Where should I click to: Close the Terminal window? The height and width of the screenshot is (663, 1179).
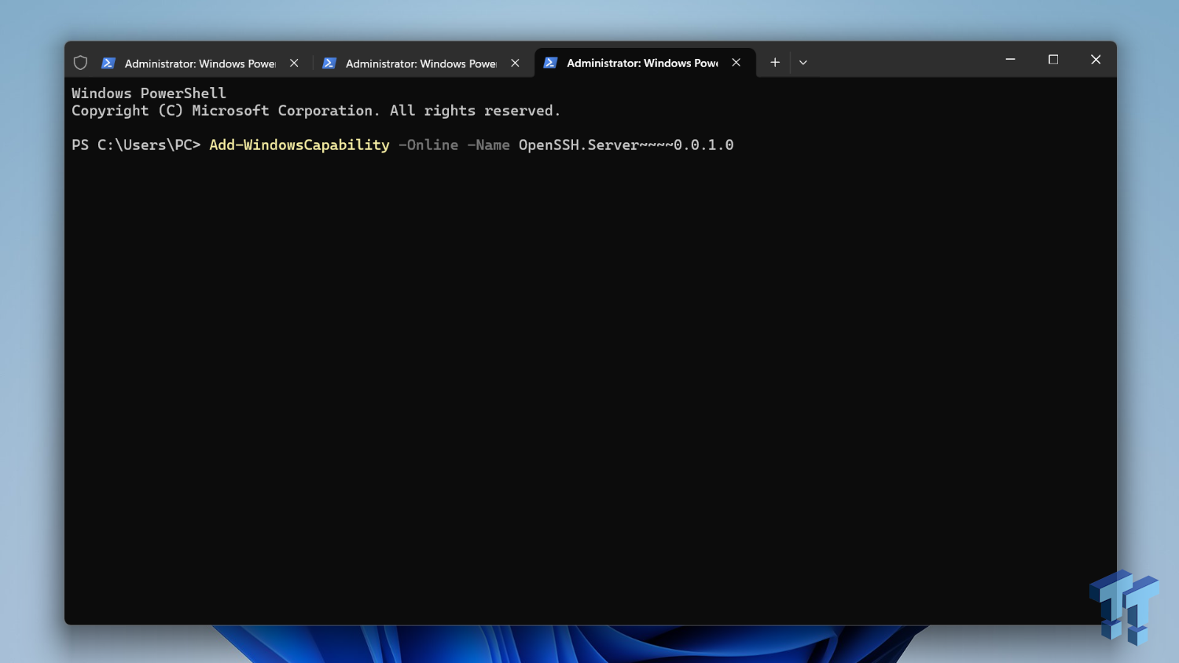click(x=1096, y=60)
